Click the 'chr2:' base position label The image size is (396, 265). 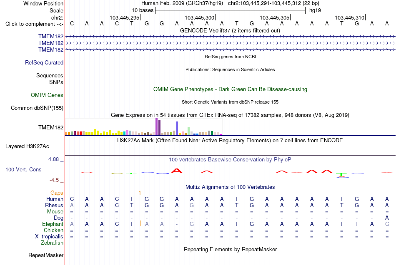click(57, 17)
